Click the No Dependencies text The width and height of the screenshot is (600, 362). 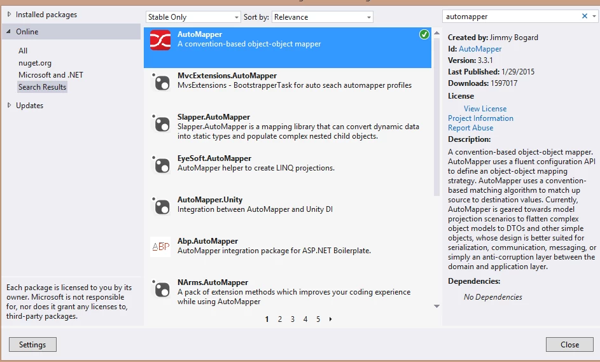click(493, 297)
